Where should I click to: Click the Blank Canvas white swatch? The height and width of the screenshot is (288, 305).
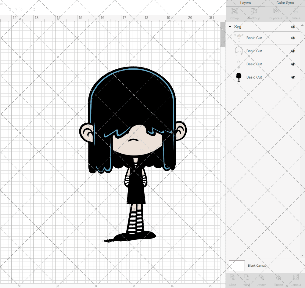pyautogui.click(x=237, y=266)
